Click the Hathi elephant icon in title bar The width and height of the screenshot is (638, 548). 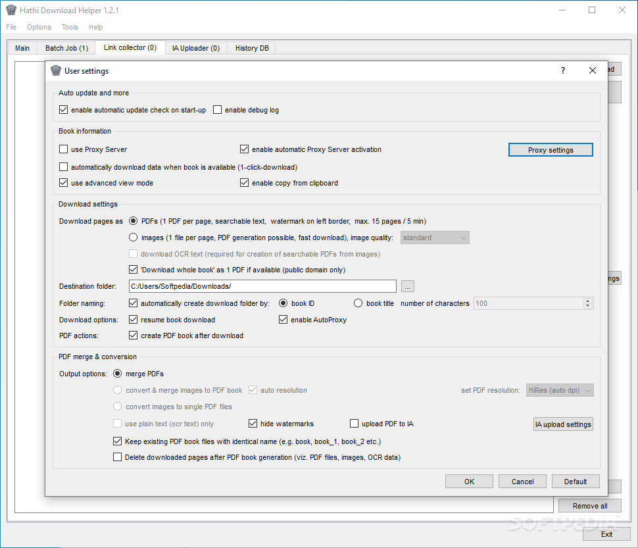[x=11, y=10]
